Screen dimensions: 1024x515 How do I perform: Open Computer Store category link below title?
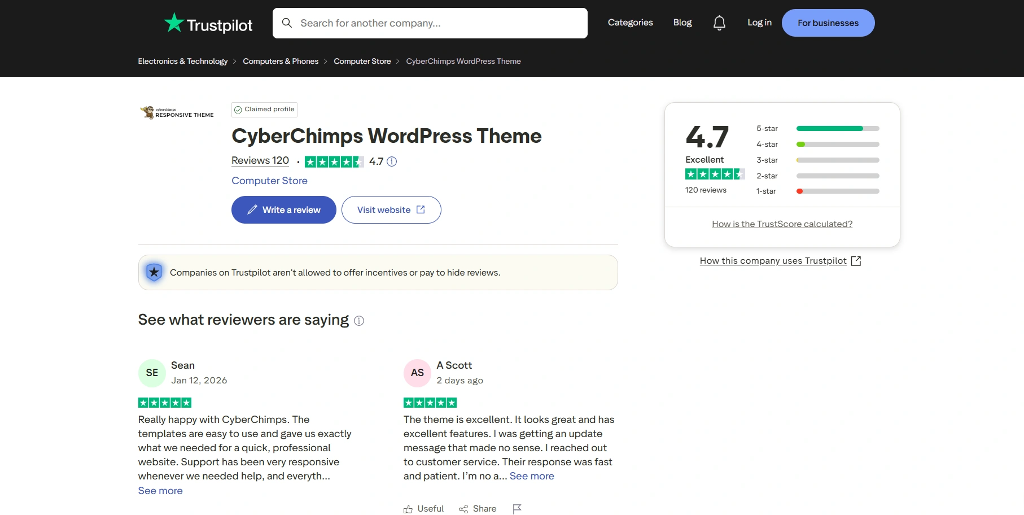(x=269, y=181)
